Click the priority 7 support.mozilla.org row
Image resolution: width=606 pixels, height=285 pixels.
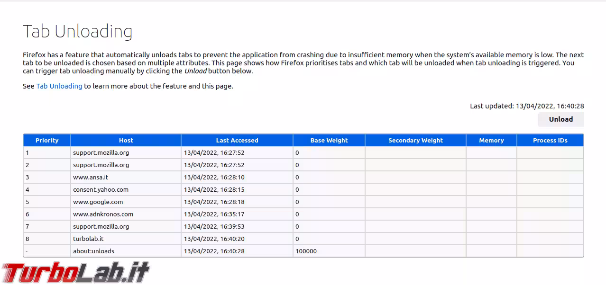190,226
